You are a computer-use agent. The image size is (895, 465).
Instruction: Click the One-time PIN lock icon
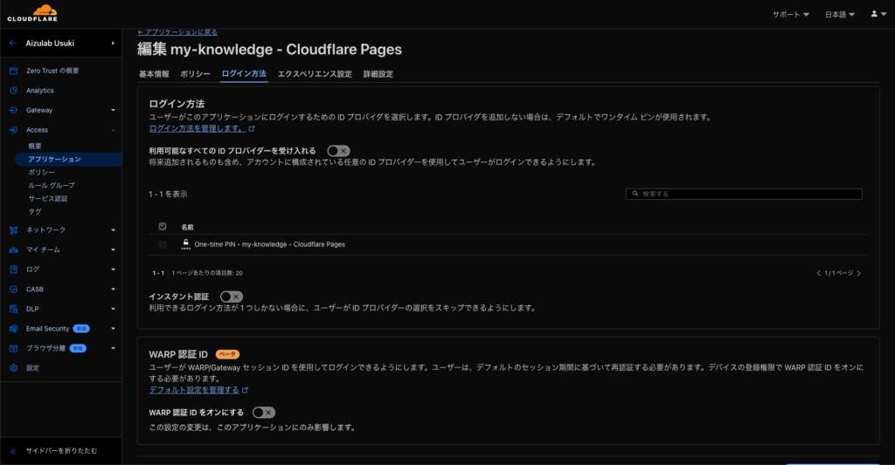(185, 244)
